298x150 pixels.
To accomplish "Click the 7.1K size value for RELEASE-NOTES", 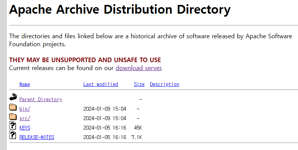I will tap(137, 137).
